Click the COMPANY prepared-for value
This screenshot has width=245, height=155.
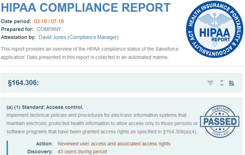tap(49, 29)
